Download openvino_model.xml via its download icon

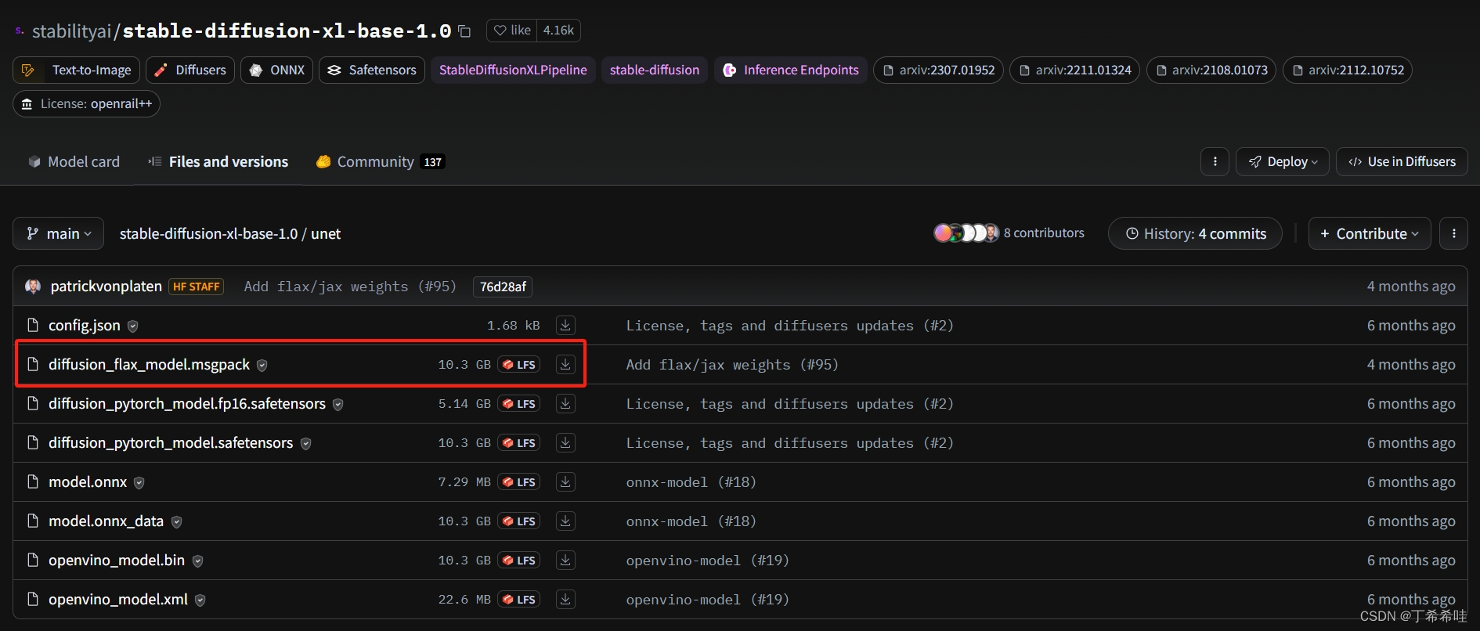tap(565, 599)
